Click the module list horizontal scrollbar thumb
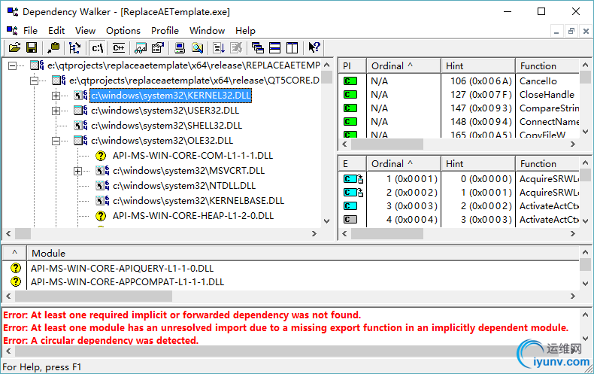The image size is (594, 374). [x=93, y=296]
